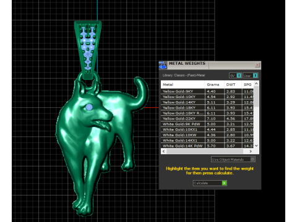Click the 3.67 DWT cell
Screen dimensions: 297x222
pyautogui.click(x=233, y=146)
